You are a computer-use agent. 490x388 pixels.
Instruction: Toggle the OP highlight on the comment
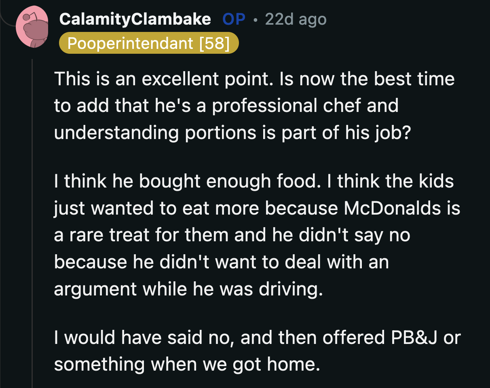[x=234, y=19]
